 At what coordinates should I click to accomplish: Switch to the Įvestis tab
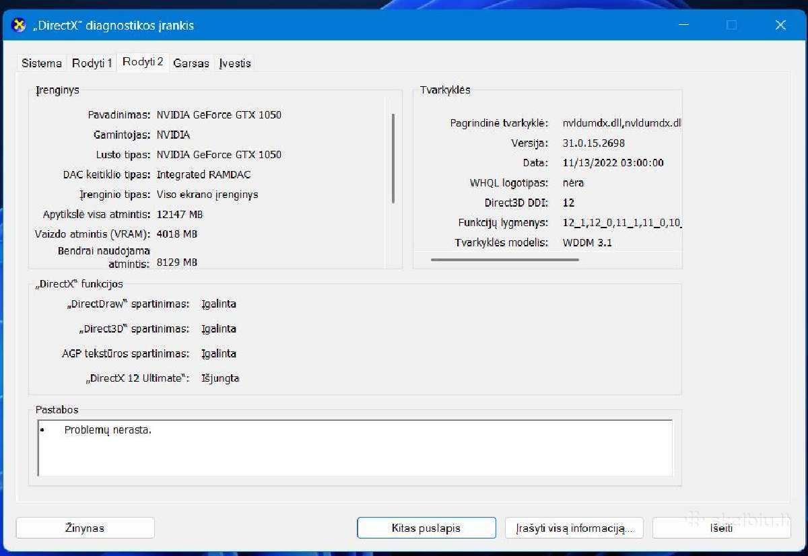(x=235, y=63)
